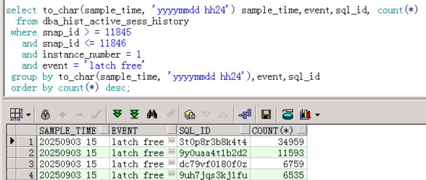Click the SAMPLE_TIME column header
The width and height of the screenshot is (426, 180).
[x=73, y=131]
